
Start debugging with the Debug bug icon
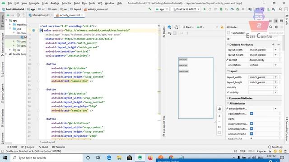(221, 9)
